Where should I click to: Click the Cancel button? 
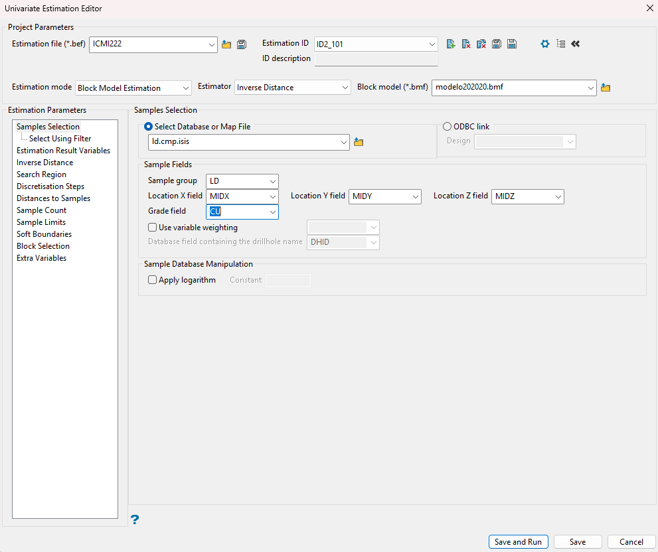[x=631, y=542]
